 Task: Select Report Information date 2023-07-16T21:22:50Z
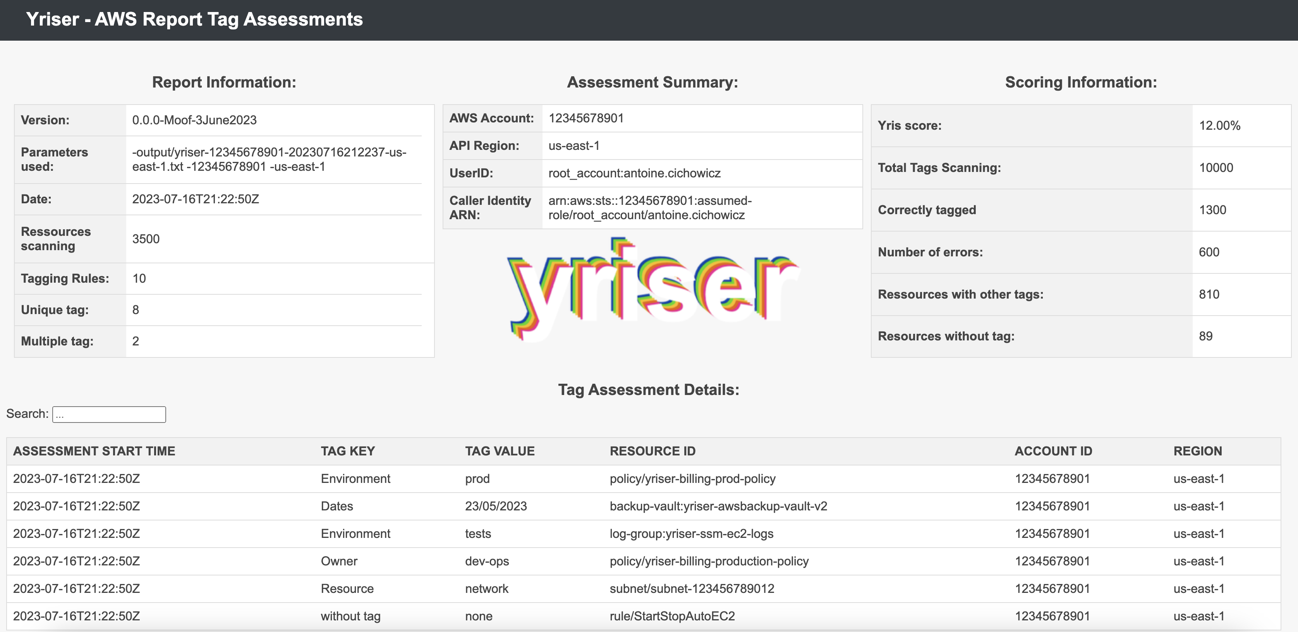point(196,199)
